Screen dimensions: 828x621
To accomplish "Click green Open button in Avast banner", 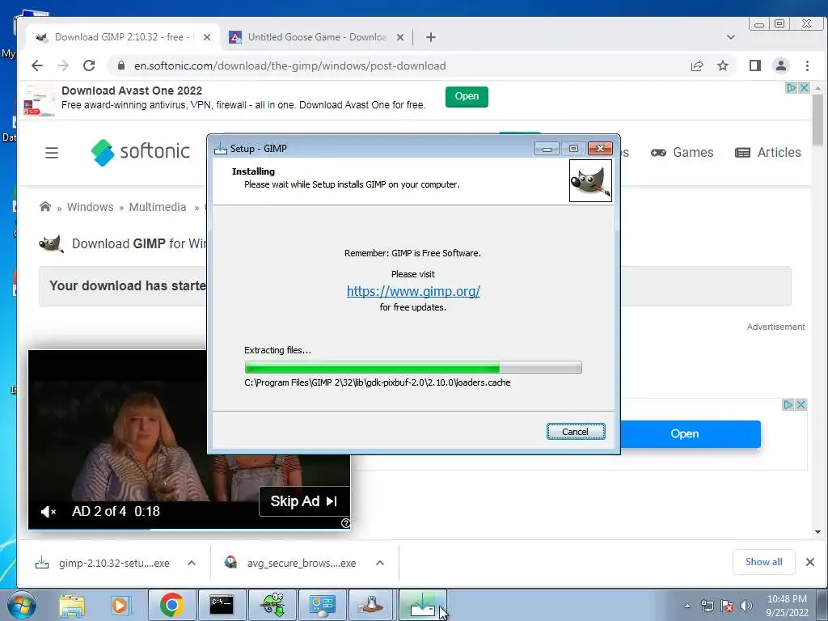I will coord(467,97).
